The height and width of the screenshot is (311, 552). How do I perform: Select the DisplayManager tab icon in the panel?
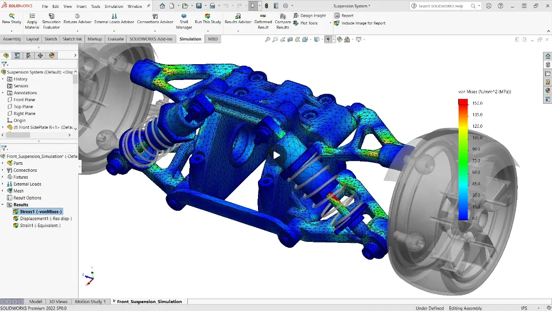(52, 55)
